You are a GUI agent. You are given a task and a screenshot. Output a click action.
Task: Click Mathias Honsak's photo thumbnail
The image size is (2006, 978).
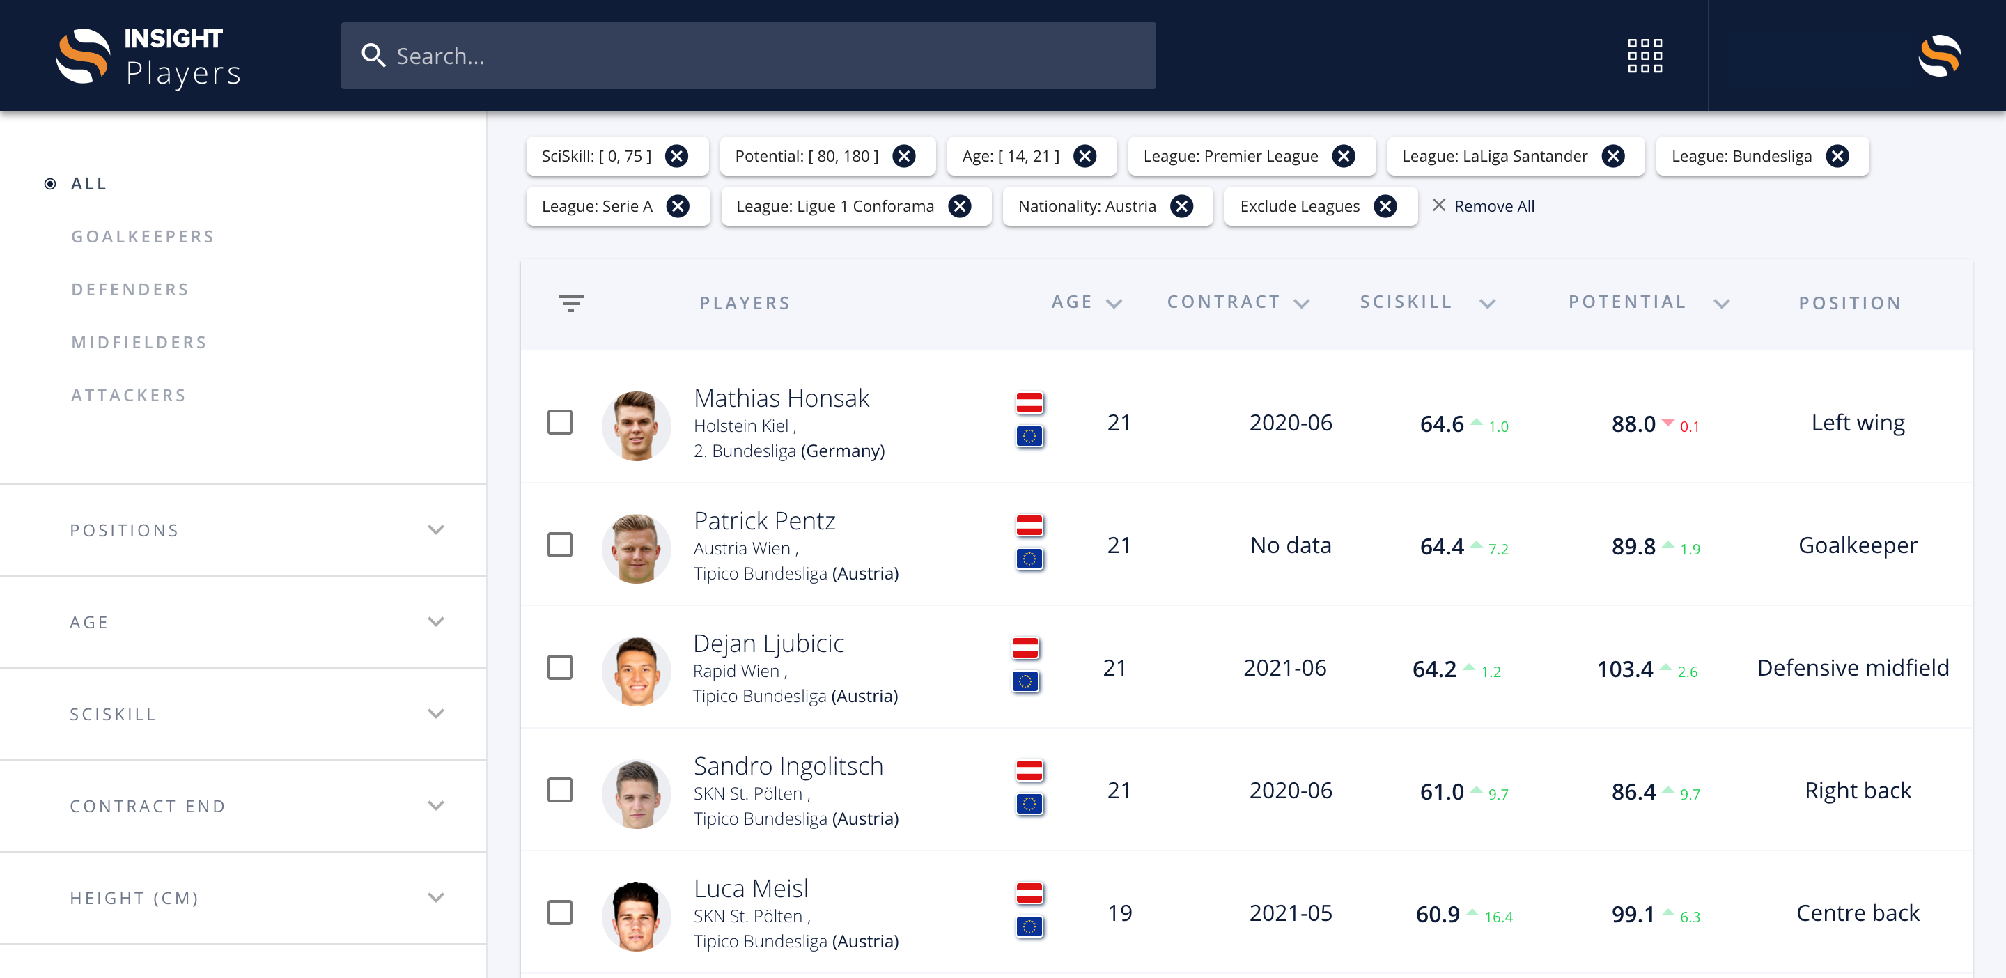636,425
